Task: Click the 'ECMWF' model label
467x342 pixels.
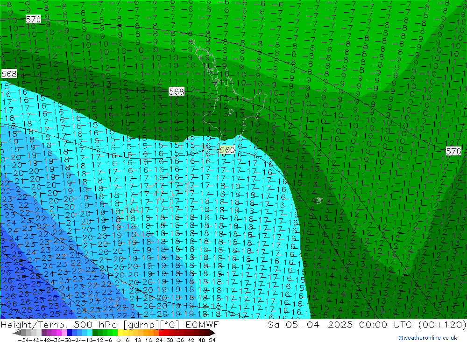Action: 202,324
